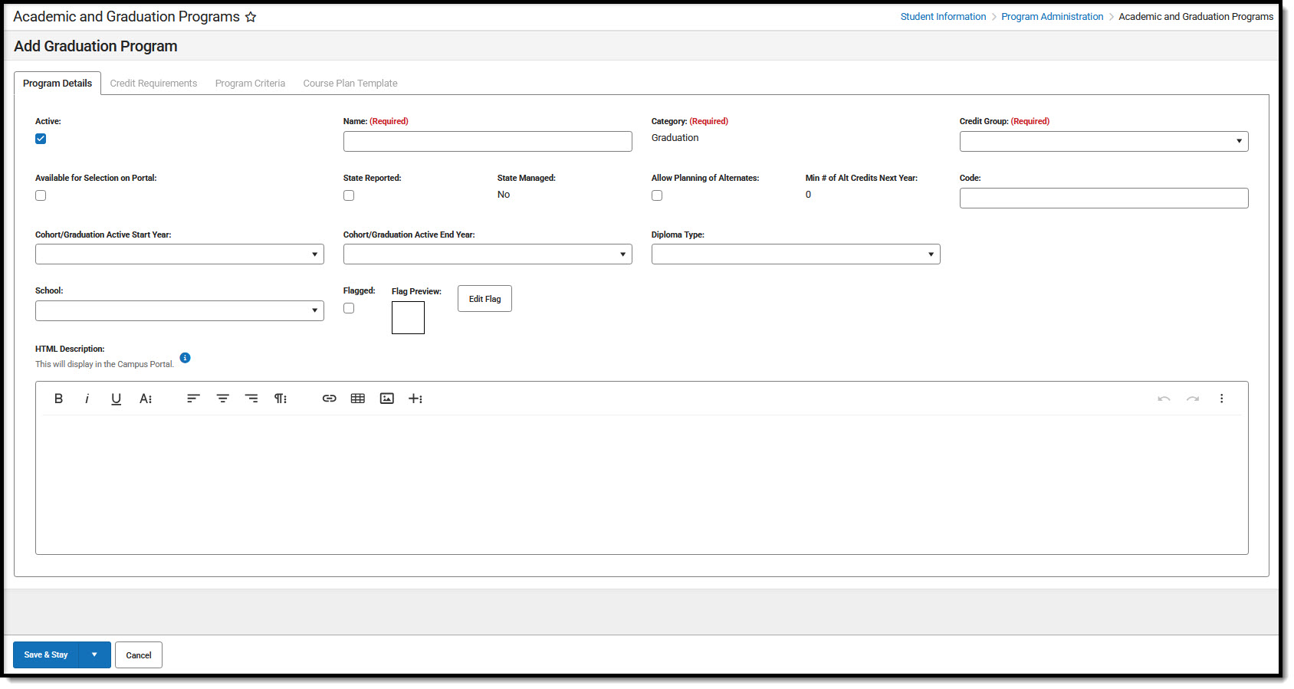Click the Graduation category value
Viewport: 1294px width, 689px height.
[x=675, y=138]
